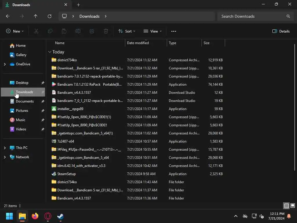Toggle the Details pane
This screenshot has width=297, height=223.
281,31
